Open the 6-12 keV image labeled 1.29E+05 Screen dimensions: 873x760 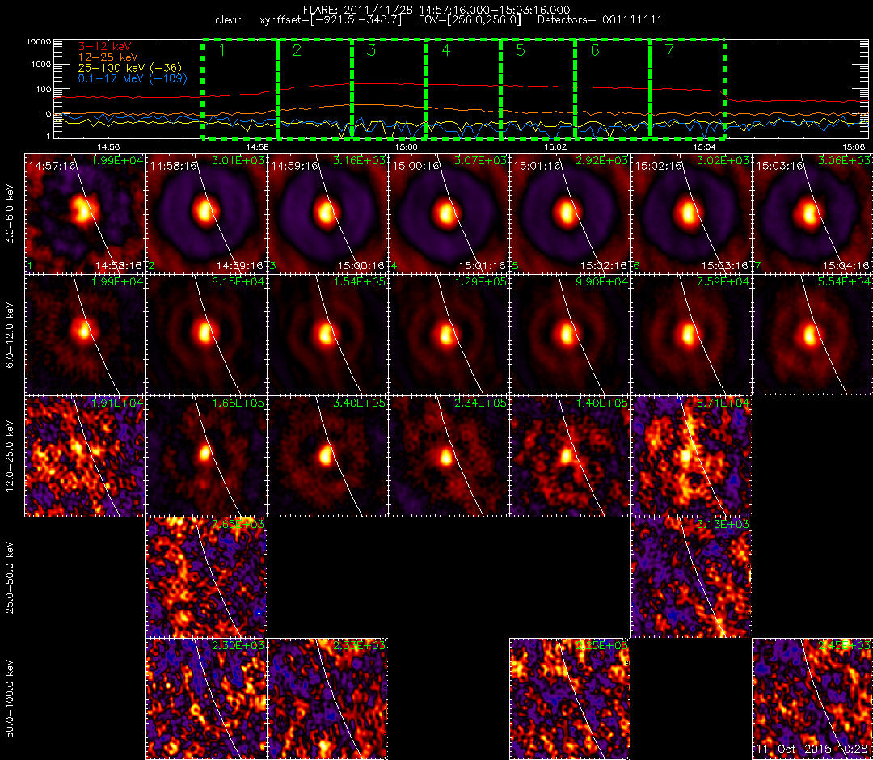click(449, 336)
